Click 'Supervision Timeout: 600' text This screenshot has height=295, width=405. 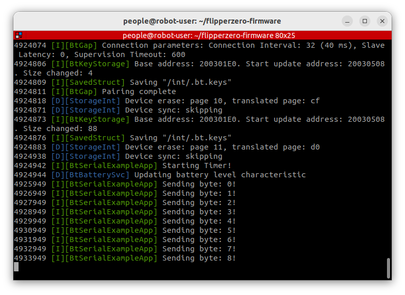pos(130,54)
